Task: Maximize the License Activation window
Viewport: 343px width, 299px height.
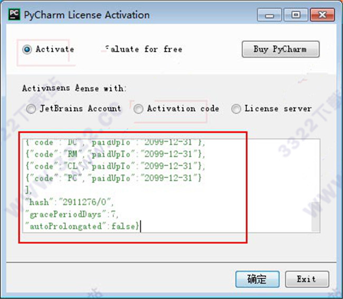Action: [296, 15]
